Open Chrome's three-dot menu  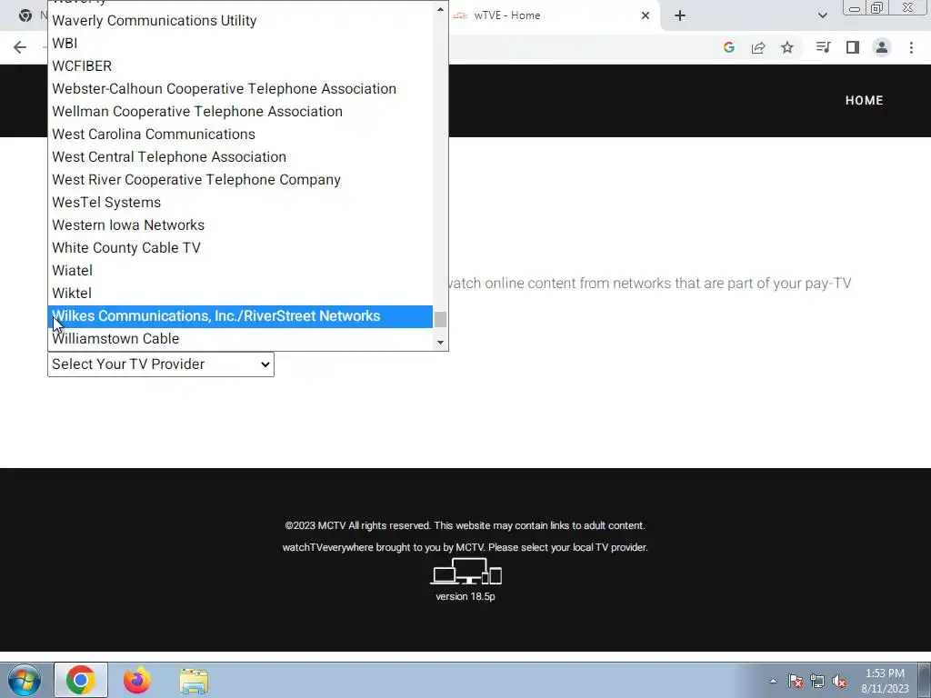pos(911,47)
